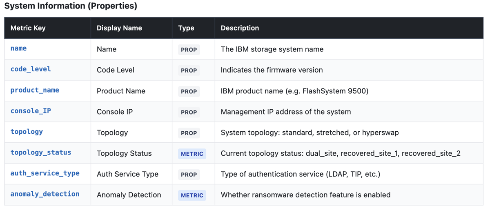Click the topology_status metric key
Screen dimensions: 490x210
click(41, 153)
